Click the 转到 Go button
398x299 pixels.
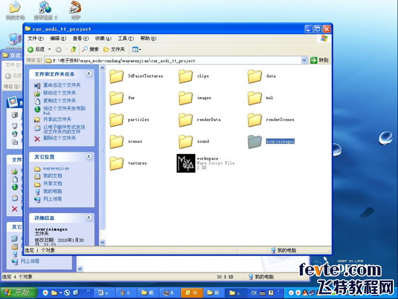pos(319,60)
